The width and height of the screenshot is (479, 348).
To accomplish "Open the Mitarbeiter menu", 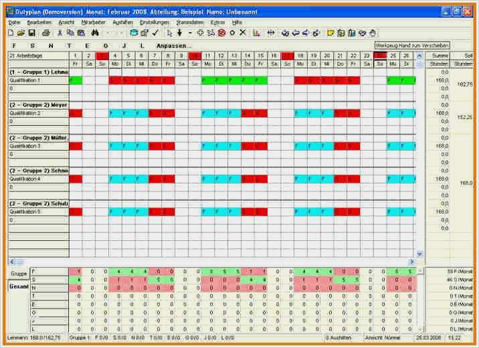I will tap(94, 22).
